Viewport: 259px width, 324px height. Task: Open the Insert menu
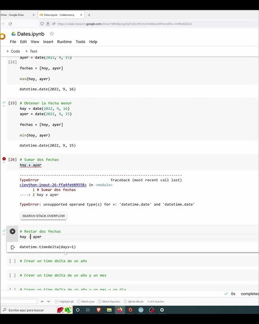pyautogui.click(x=48, y=42)
